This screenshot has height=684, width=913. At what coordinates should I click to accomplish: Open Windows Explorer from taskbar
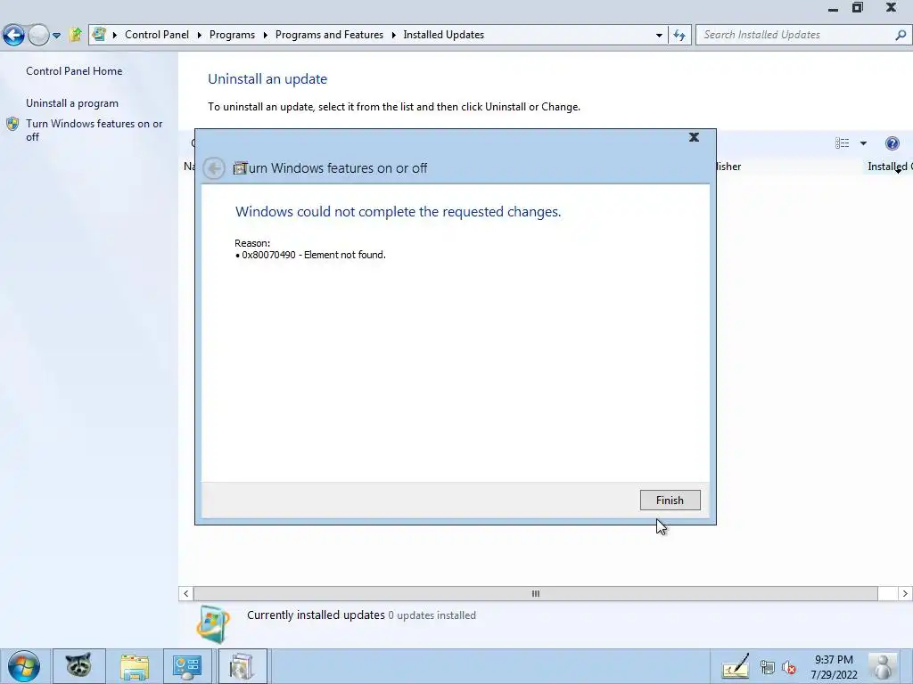tap(135, 666)
